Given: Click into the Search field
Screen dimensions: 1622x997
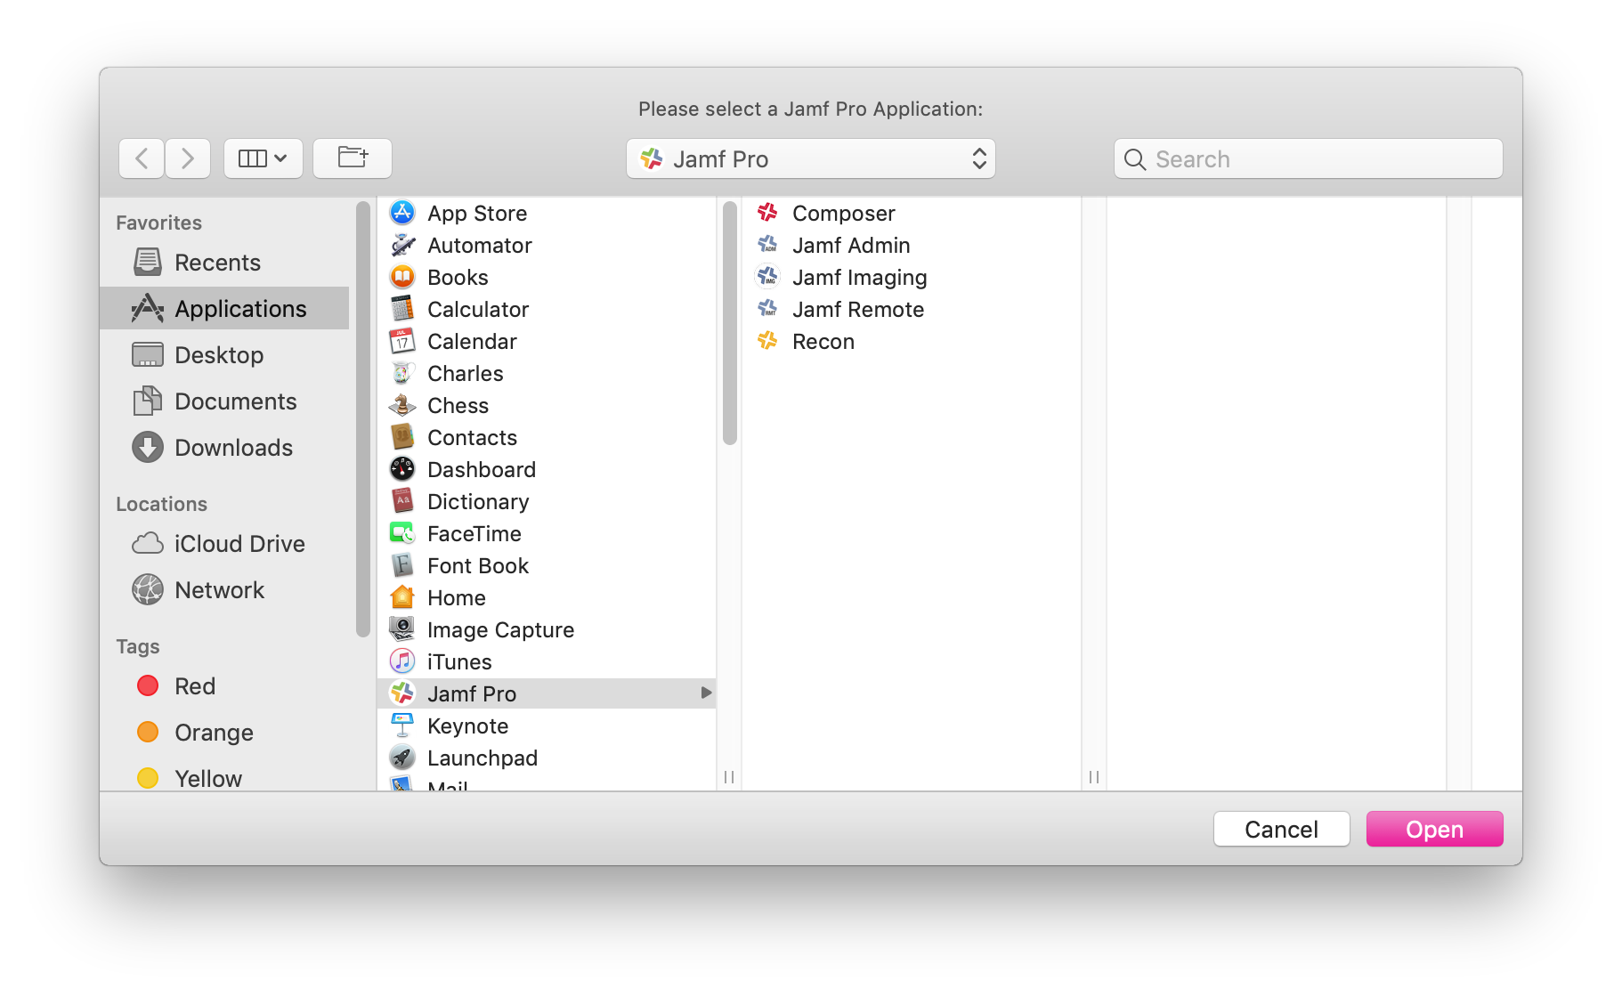Looking at the screenshot, I should (1309, 158).
